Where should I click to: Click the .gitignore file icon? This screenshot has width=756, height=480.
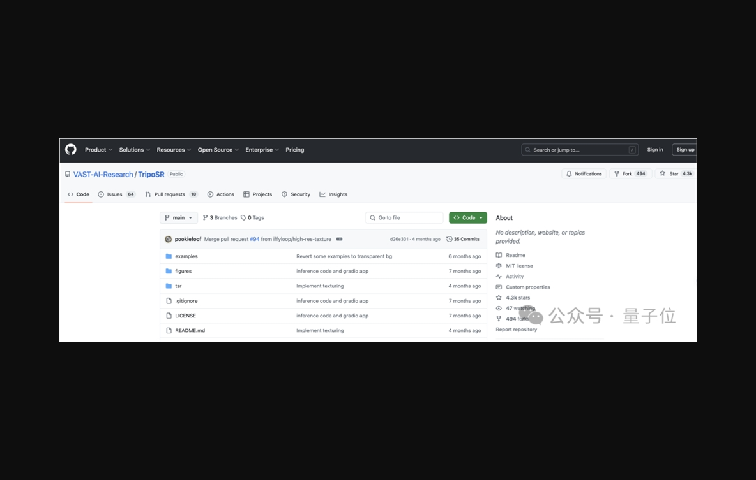point(169,301)
